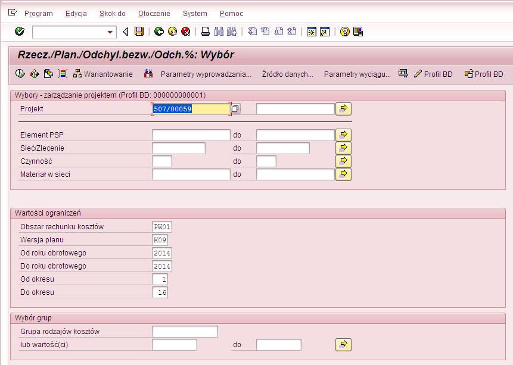Click the Projekt field containing 507/00059

click(x=191, y=109)
